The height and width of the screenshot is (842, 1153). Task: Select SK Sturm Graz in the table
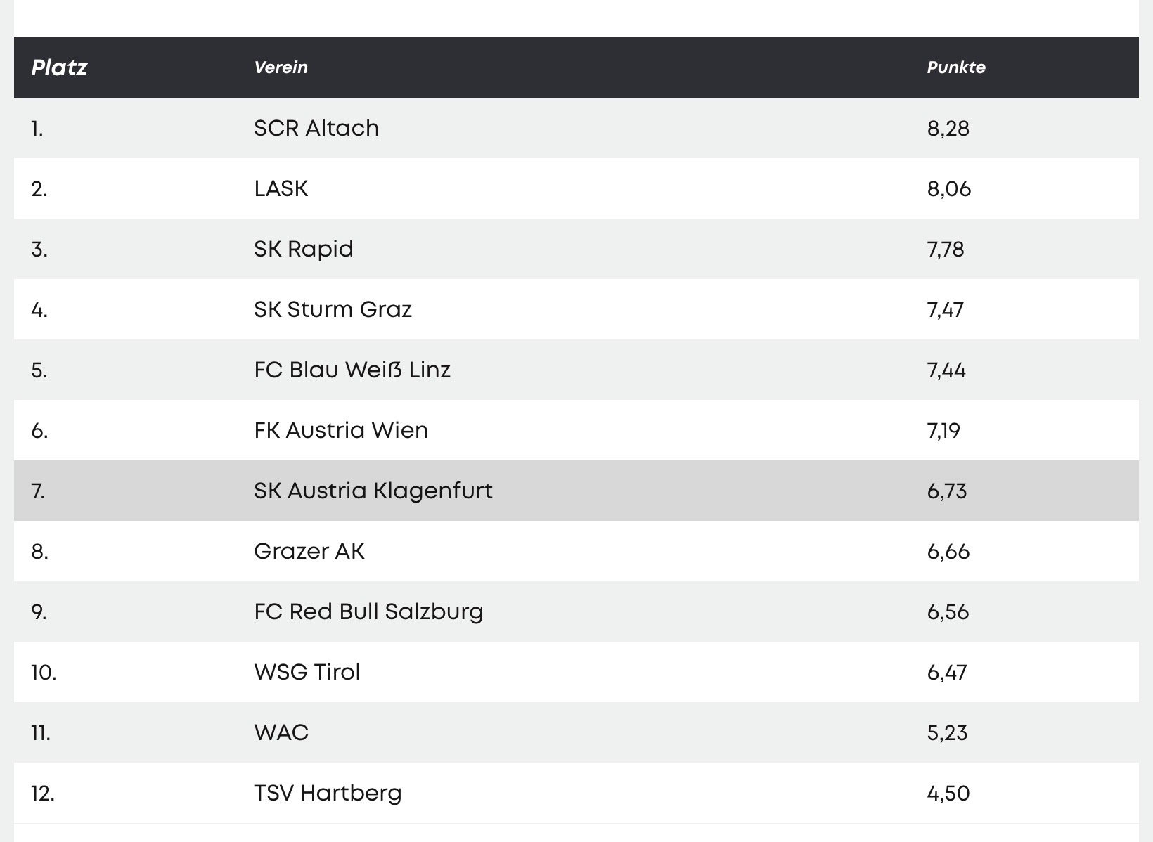click(333, 309)
